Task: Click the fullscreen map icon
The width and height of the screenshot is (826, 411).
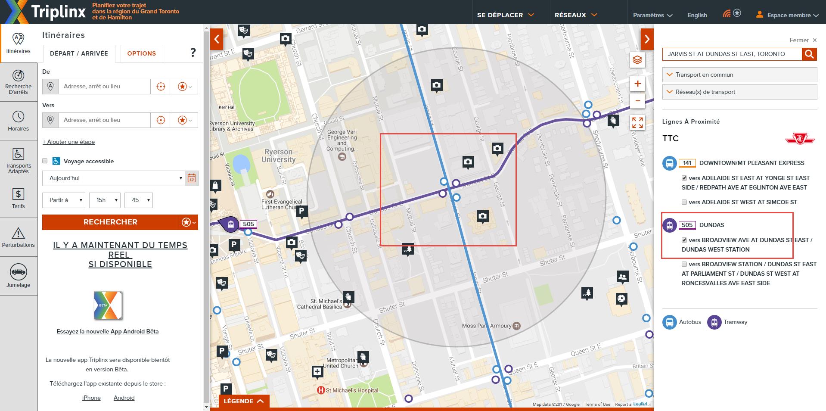Action: 637,123
